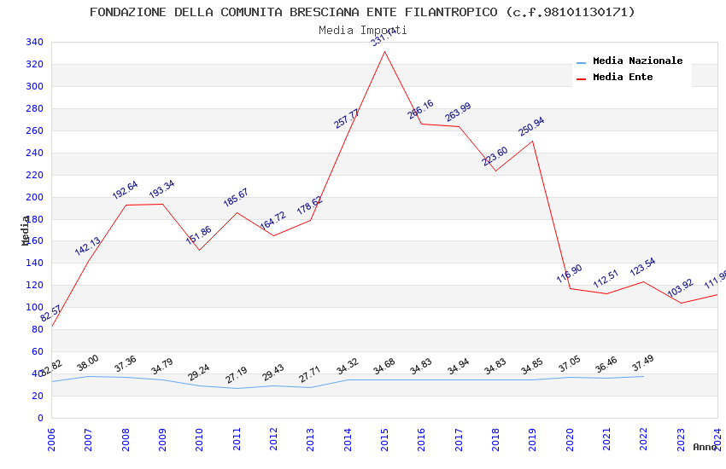Click the 200 y-axis tick label

coord(35,197)
